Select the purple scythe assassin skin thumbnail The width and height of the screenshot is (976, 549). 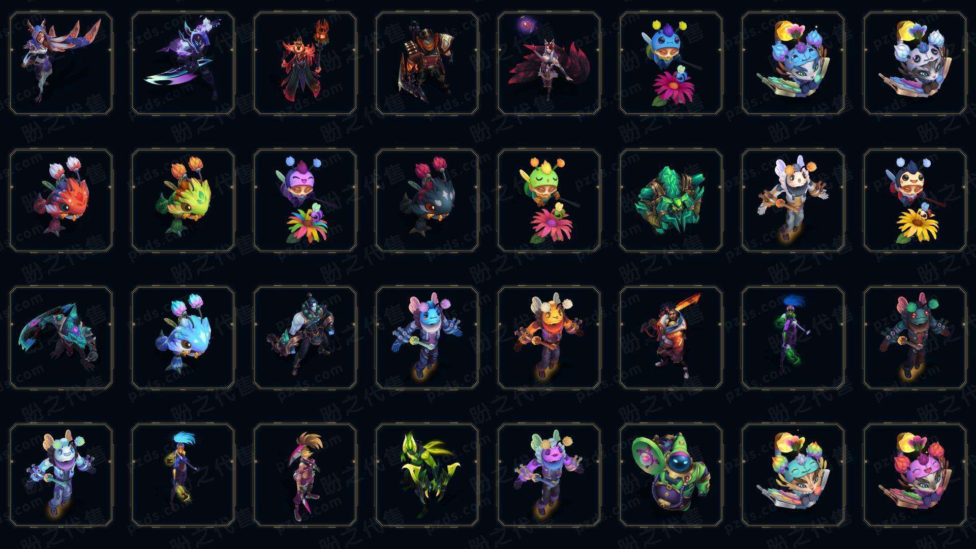tap(183, 64)
